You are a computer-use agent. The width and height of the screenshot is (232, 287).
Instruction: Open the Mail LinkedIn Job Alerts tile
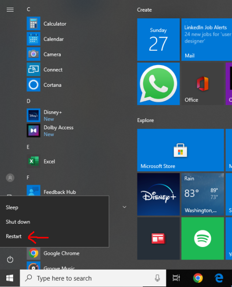pos(207,40)
